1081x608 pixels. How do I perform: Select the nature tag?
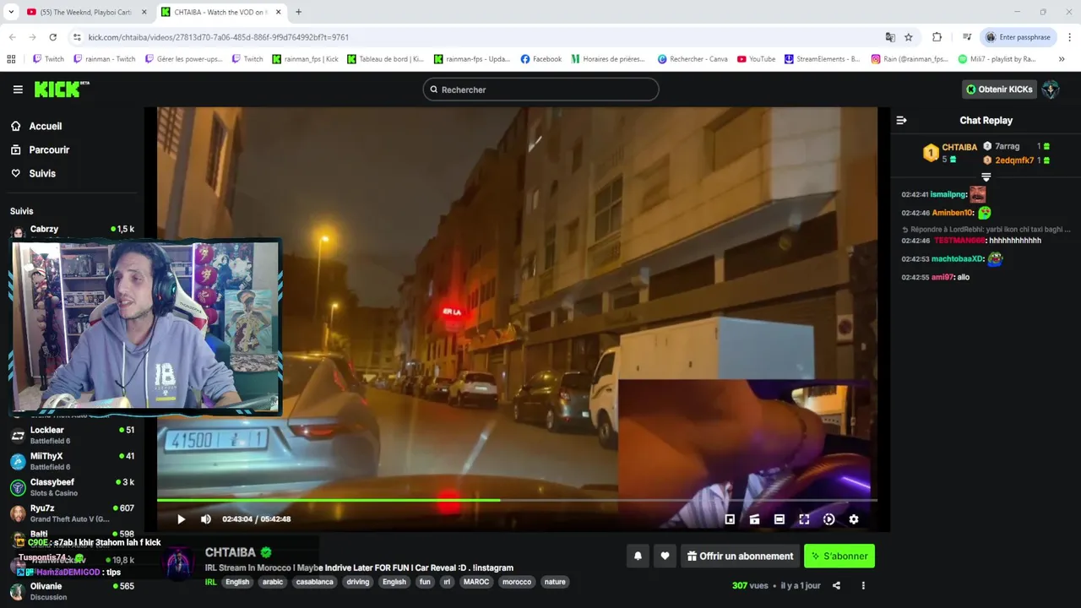coord(555,582)
